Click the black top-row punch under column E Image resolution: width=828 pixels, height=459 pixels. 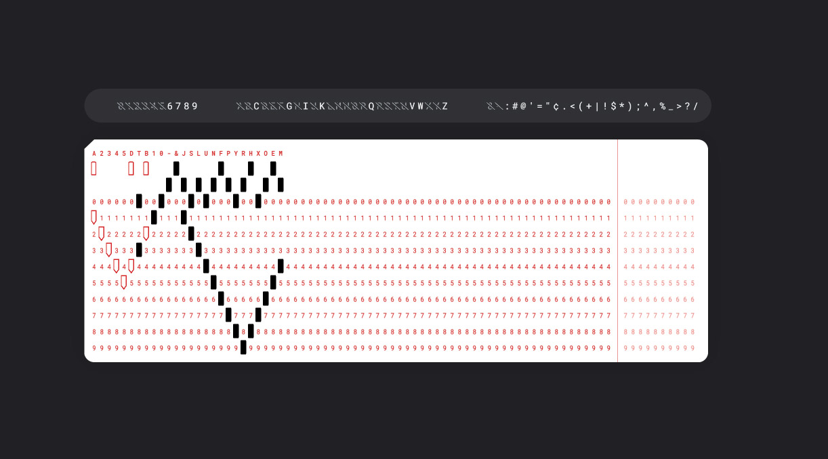click(x=273, y=169)
